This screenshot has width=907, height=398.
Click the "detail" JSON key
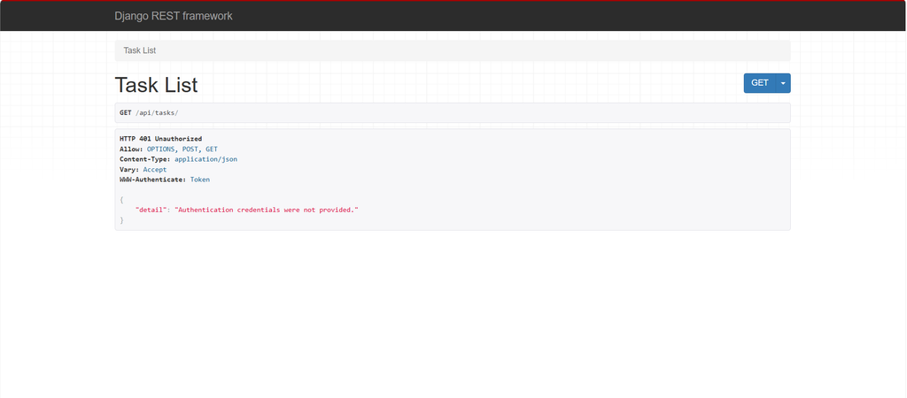(x=151, y=210)
